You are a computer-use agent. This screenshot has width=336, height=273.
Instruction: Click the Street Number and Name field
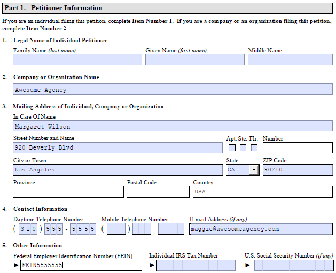(118, 147)
